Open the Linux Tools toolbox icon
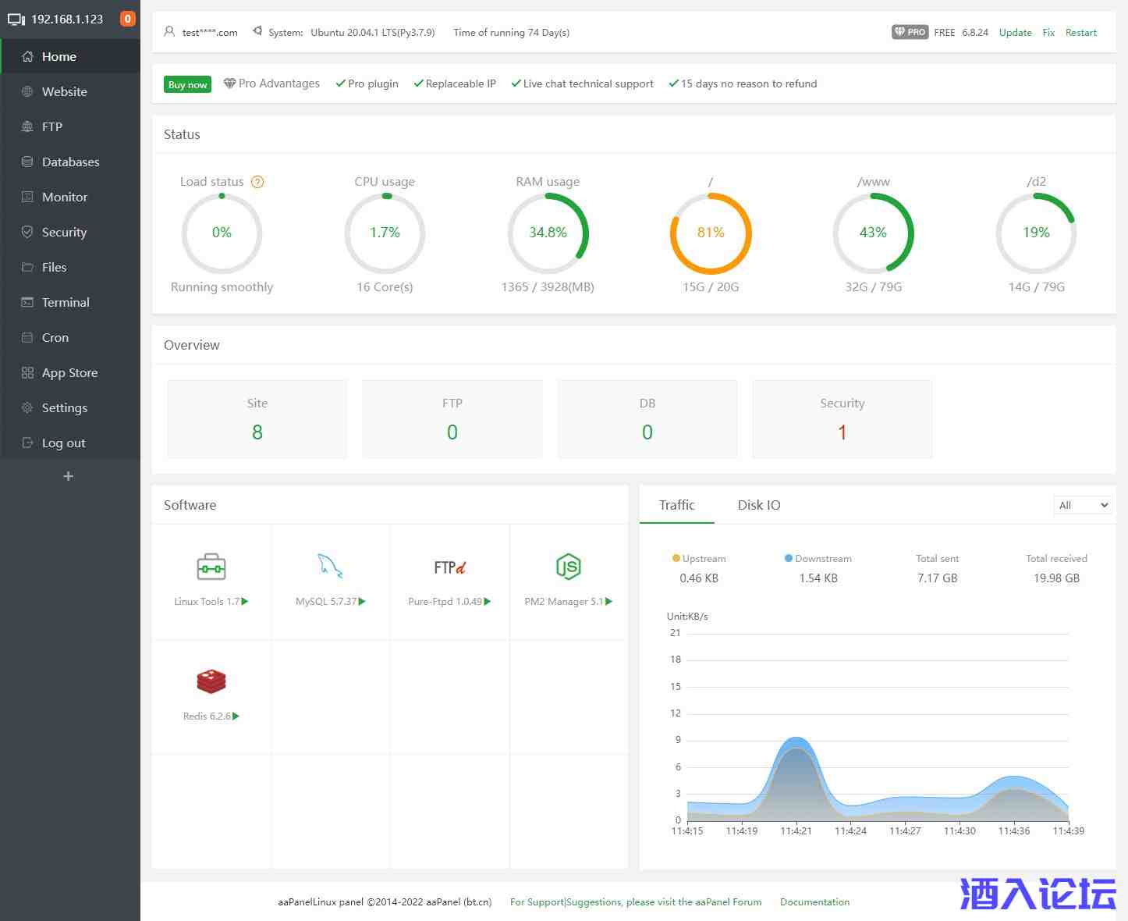Image resolution: width=1128 pixels, height=921 pixels. click(x=211, y=567)
